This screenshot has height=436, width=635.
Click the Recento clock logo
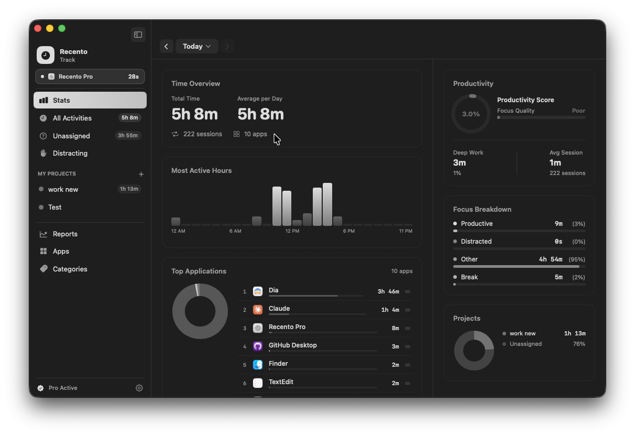pos(46,55)
